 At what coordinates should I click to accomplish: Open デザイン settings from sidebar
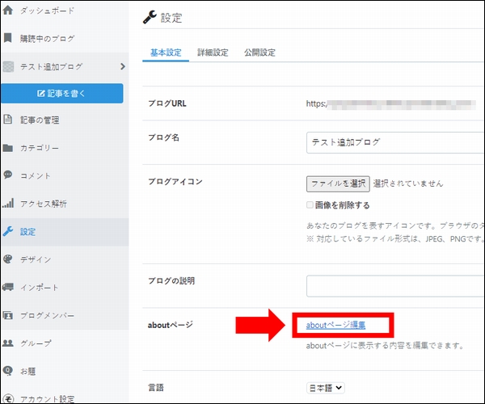coord(36,259)
